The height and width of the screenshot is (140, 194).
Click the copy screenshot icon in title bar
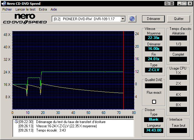pyautogui.click(x=167, y=3)
